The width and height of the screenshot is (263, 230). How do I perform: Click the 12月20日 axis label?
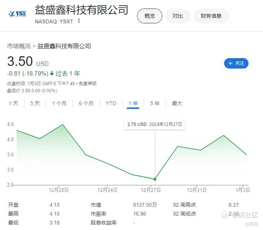click(x=59, y=190)
